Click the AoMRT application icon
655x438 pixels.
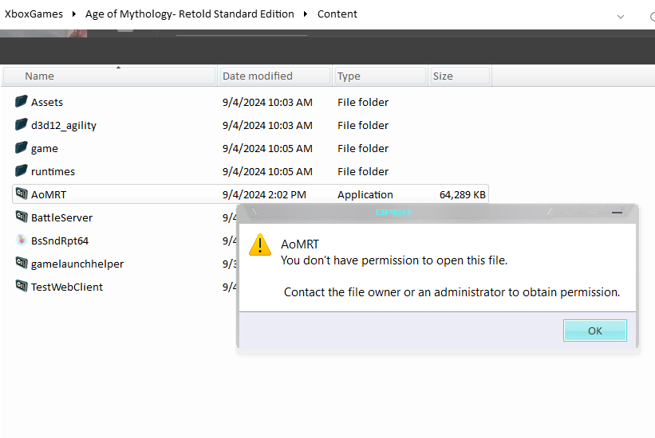22,194
